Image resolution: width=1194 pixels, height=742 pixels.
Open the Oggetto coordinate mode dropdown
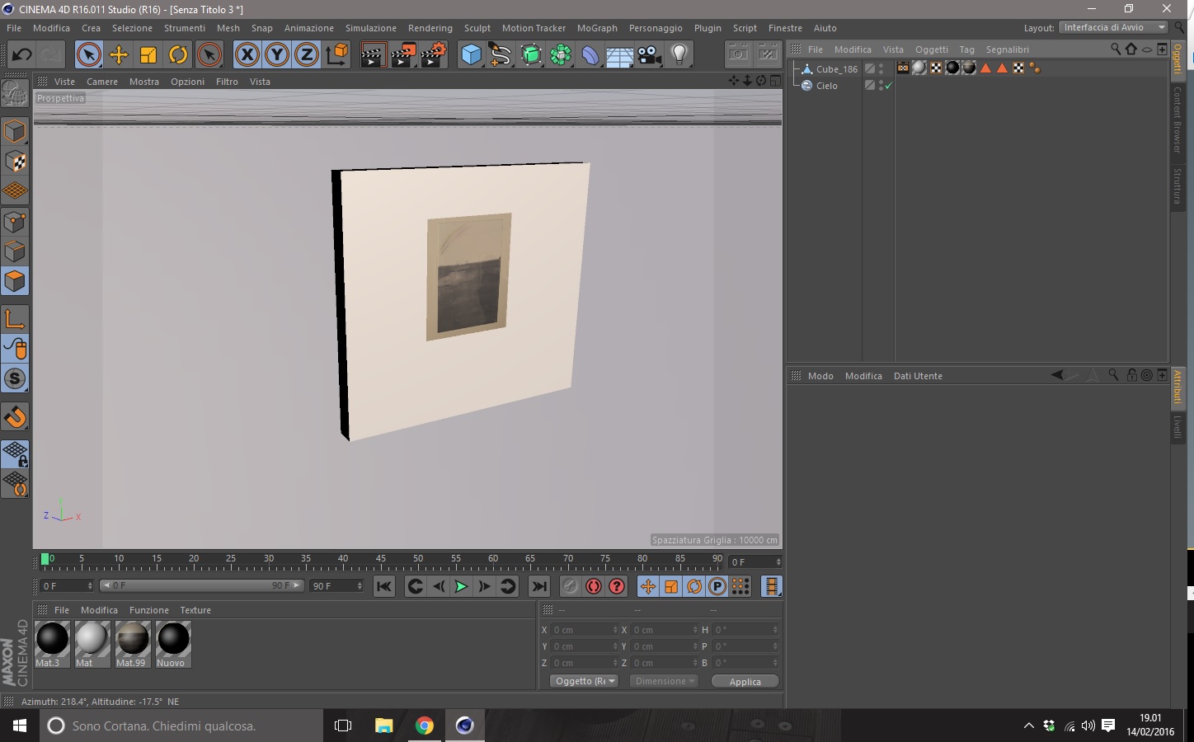pos(584,681)
